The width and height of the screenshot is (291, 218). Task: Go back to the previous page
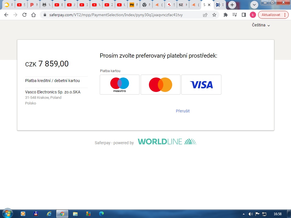(6, 15)
